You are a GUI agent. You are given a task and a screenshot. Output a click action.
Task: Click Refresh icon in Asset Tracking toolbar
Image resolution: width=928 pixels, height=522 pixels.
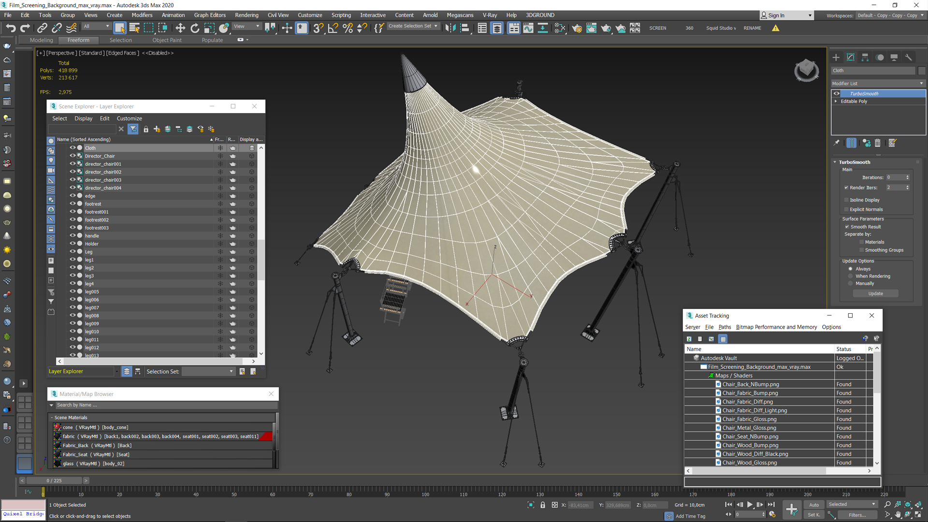[689, 339]
